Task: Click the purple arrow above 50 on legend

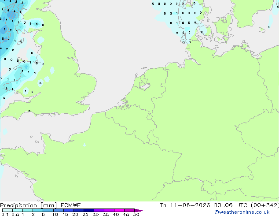Action: pyautogui.click(x=139, y=210)
